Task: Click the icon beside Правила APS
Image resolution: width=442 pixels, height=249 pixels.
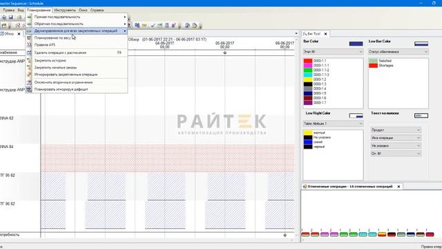Action: 29,45
